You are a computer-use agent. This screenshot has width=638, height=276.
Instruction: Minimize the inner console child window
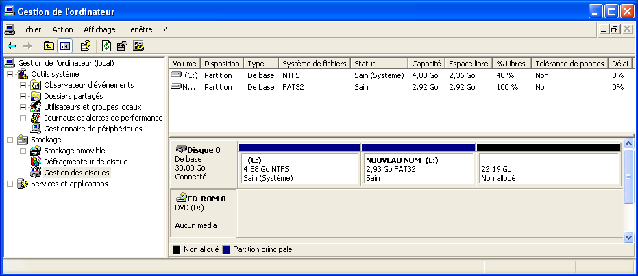(604, 29)
